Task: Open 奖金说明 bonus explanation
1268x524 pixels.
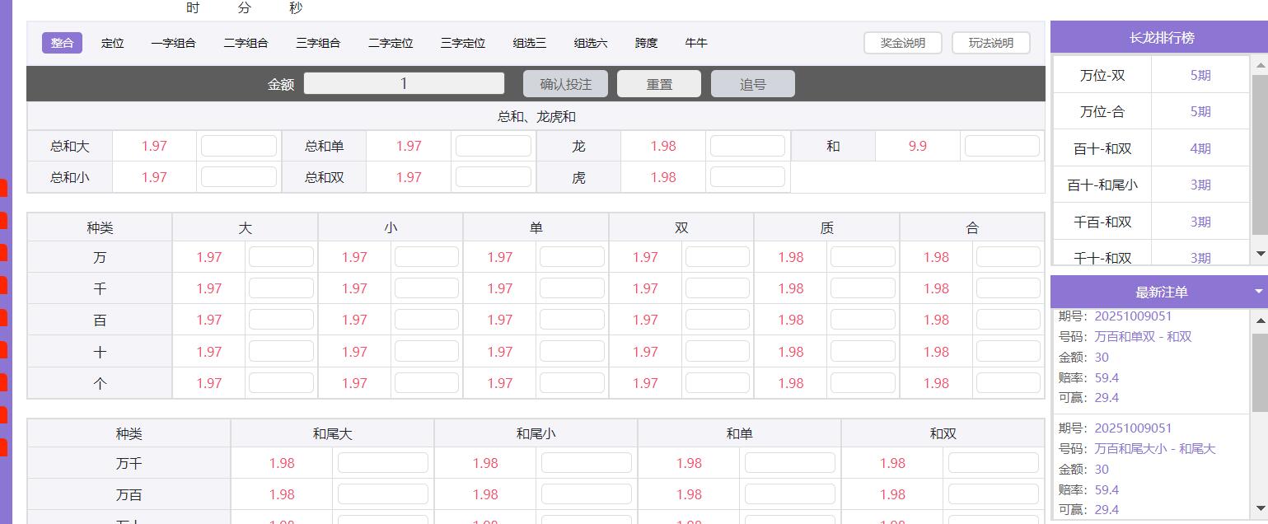Action: coord(902,43)
